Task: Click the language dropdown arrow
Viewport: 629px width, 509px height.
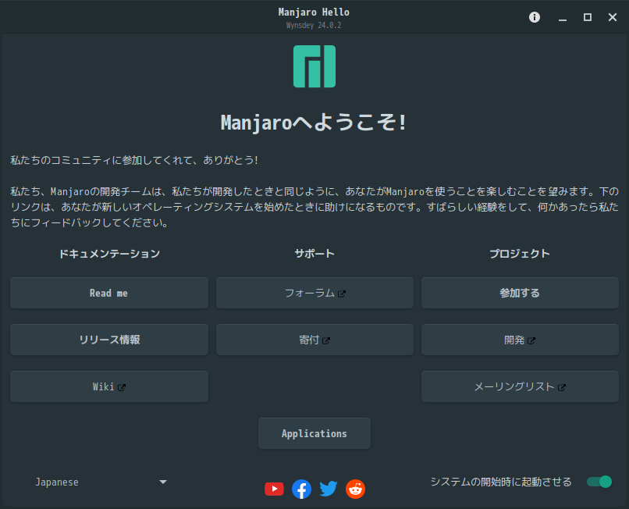Action: pyautogui.click(x=163, y=482)
